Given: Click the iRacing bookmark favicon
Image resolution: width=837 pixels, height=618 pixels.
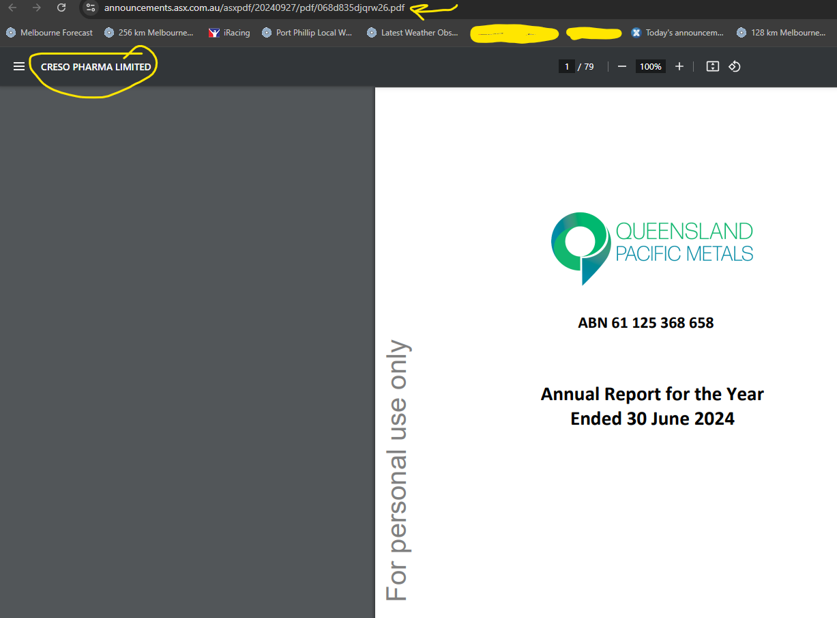Looking at the screenshot, I should click(214, 33).
